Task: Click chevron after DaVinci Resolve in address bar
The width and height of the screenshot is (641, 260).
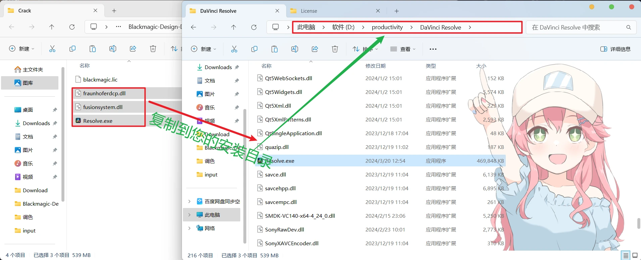Action: coord(470,28)
